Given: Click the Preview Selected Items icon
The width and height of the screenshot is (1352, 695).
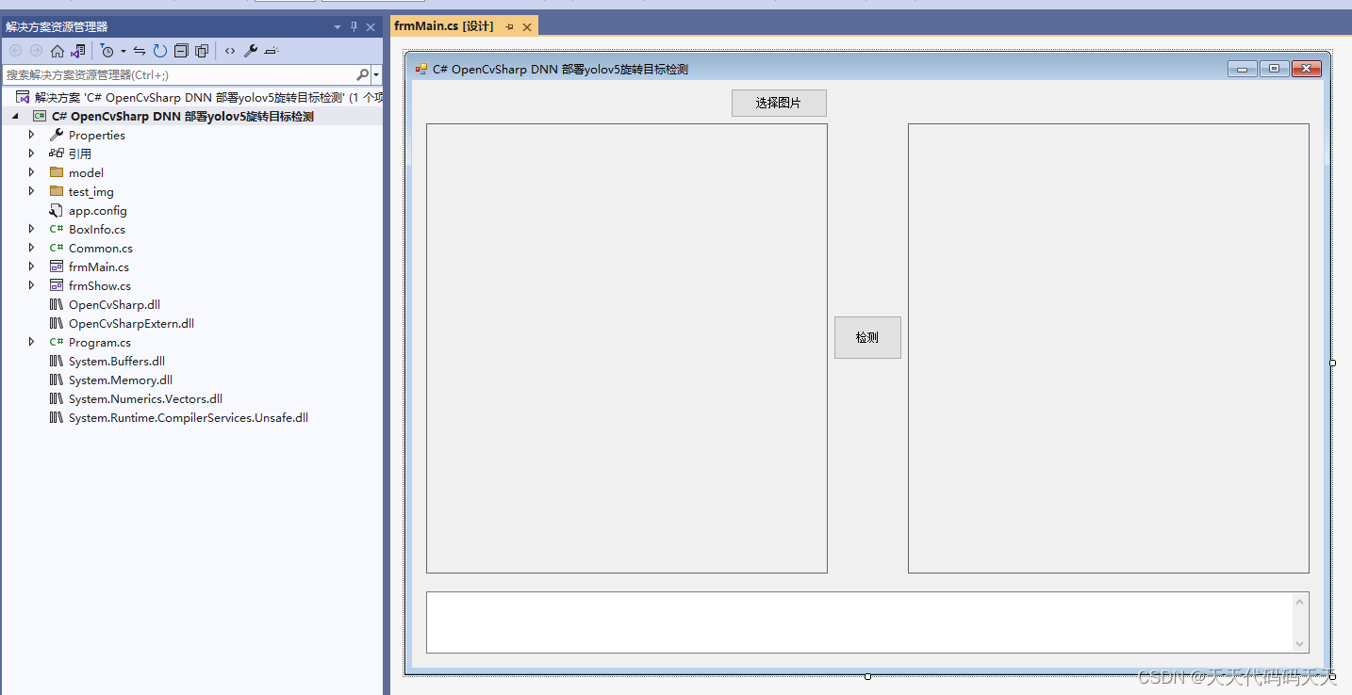Looking at the screenshot, I should pos(272,51).
